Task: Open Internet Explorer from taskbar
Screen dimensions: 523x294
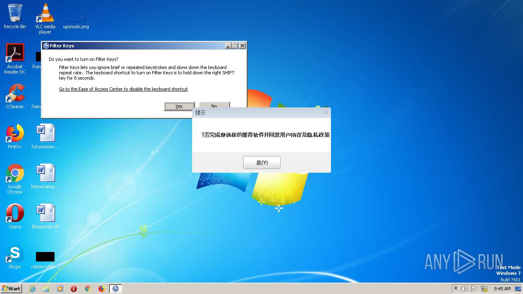Action: tap(32, 289)
